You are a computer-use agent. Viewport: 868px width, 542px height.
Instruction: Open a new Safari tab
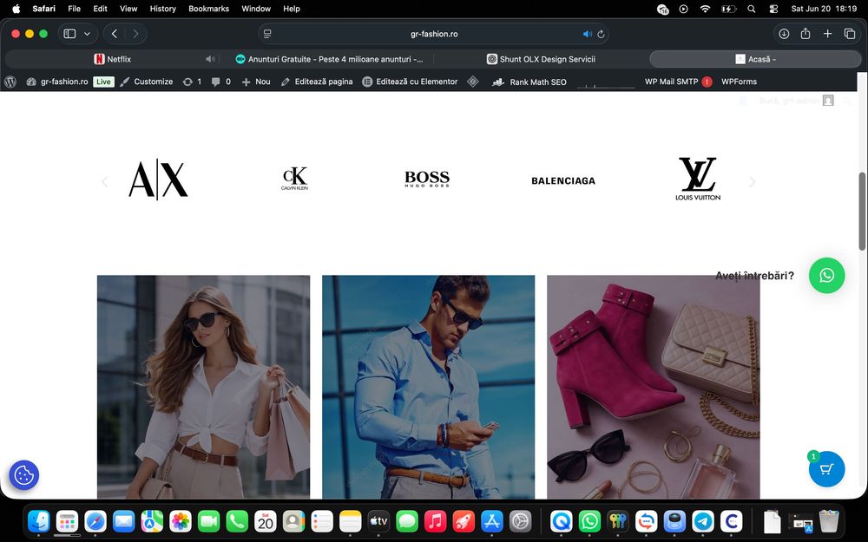827,34
